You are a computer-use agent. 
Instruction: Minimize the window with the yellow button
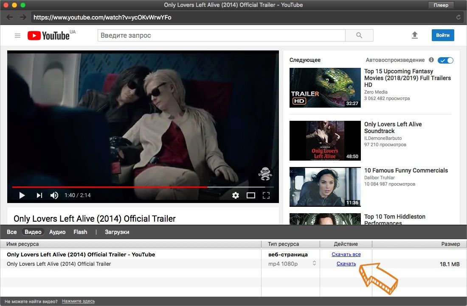tap(14, 5)
